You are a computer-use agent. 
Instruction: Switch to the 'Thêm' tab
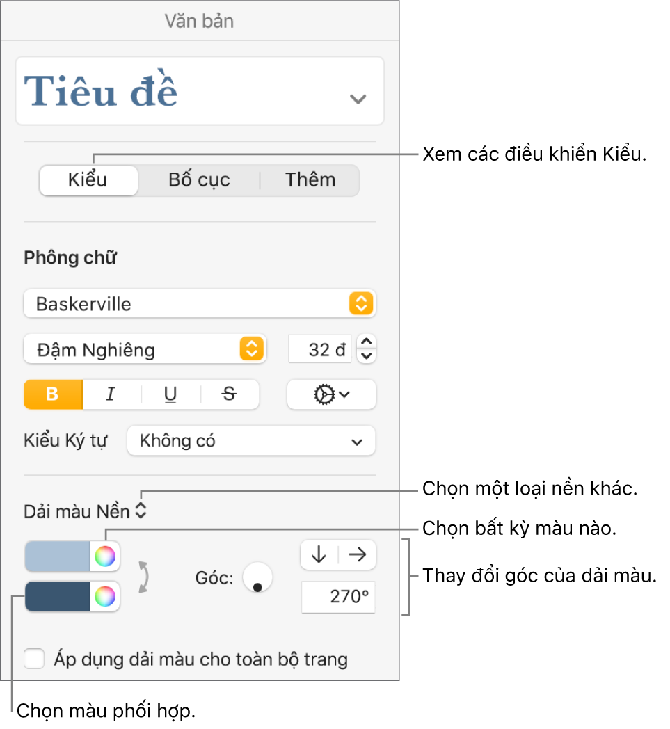[308, 180]
